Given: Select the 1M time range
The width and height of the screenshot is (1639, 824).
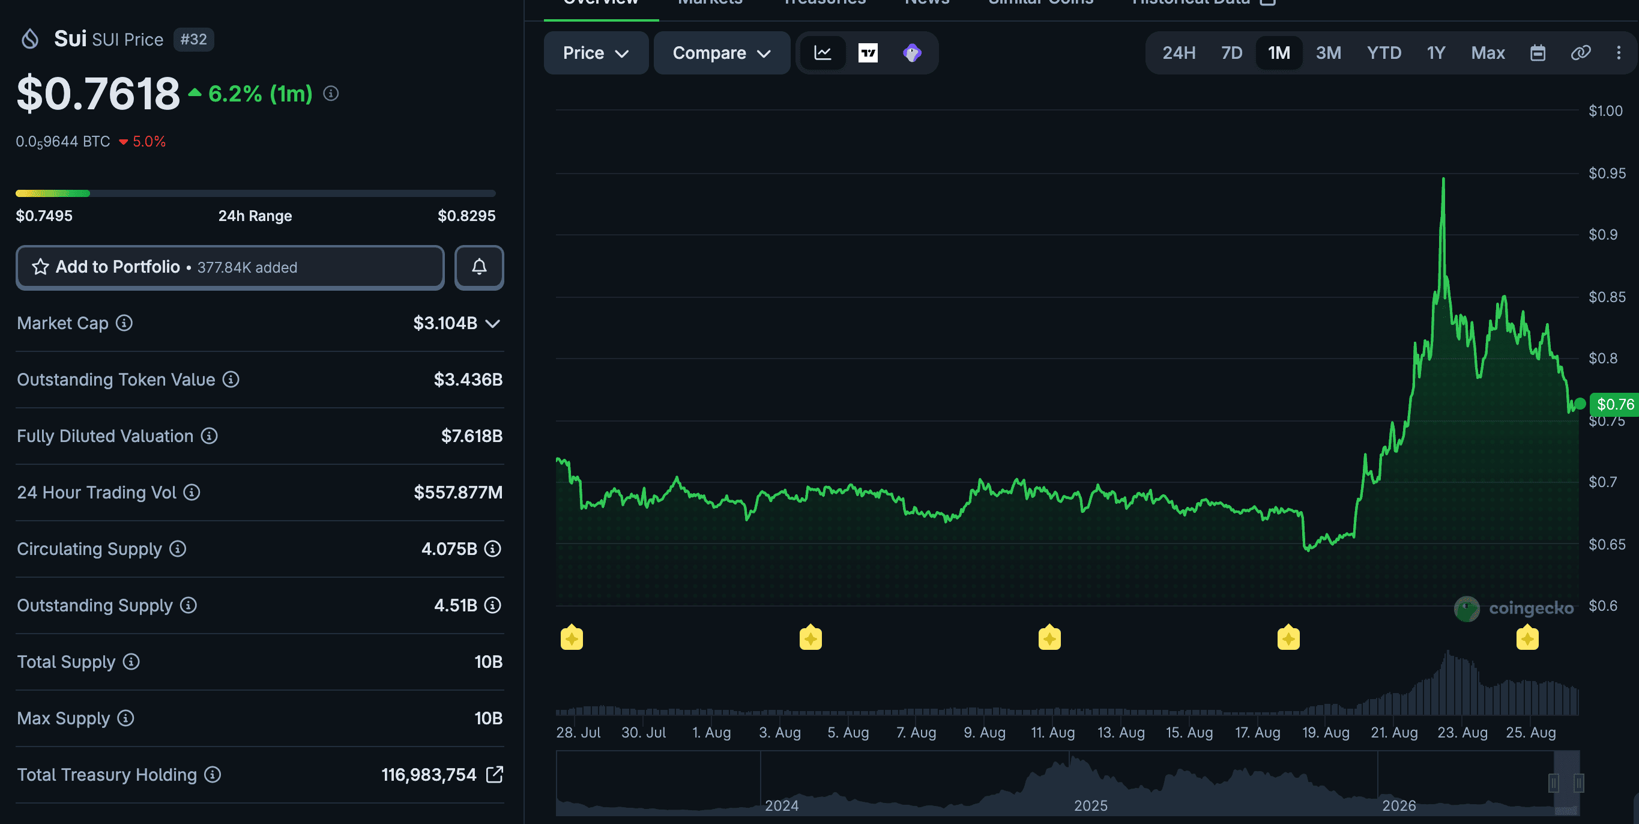Looking at the screenshot, I should [x=1279, y=53].
